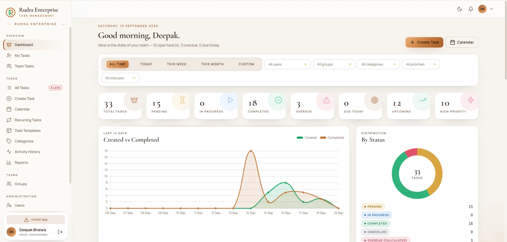
Task: Click the 3 LATE badge
Action: pyautogui.click(x=55, y=88)
